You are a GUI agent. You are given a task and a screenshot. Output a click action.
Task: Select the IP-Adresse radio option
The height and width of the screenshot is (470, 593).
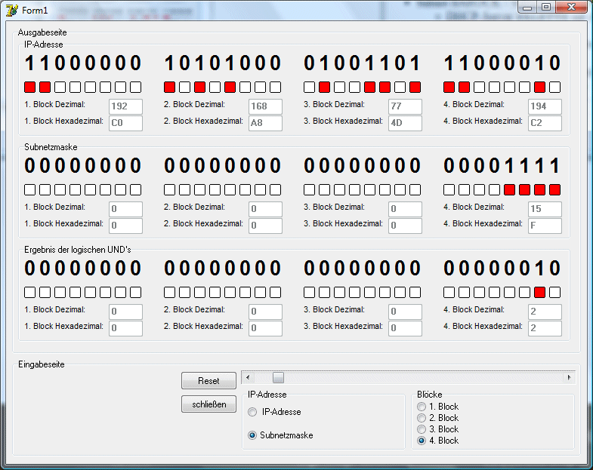[274, 412]
